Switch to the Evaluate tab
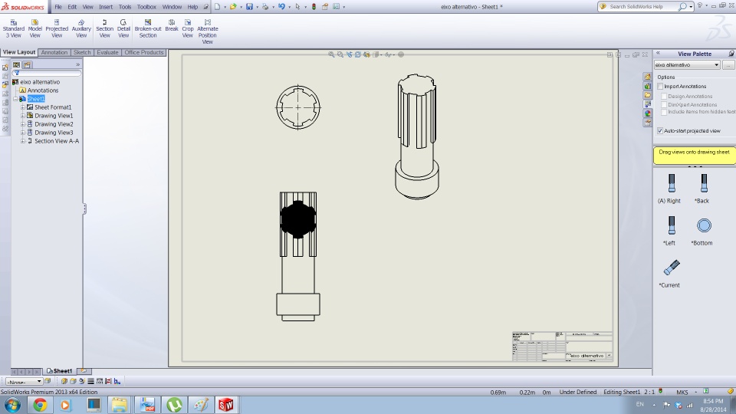Image resolution: width=736 pixels, height=414 pixels. tap(107, 53)
